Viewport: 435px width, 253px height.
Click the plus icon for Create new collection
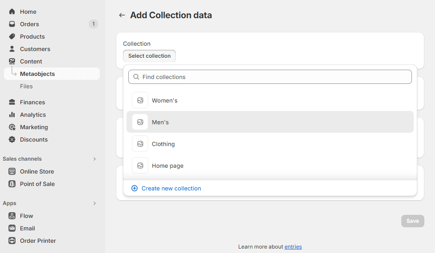point(134,188)
